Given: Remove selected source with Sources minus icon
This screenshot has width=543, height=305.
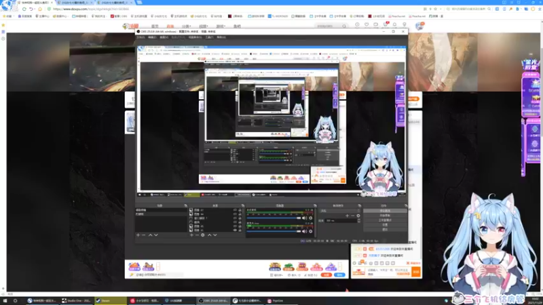Looking at the screenshot, I should tap(197, 235).
